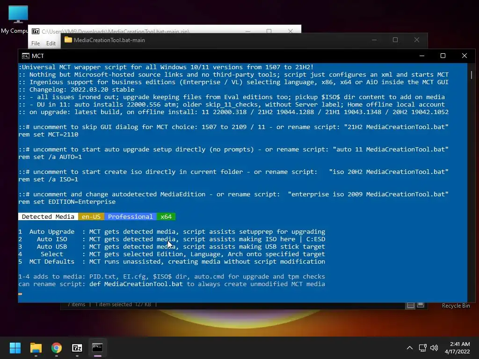The height and width of the screenshot is (359, 479).
Task: Open File Explorer from the taskbar
Action: point(36,348)
